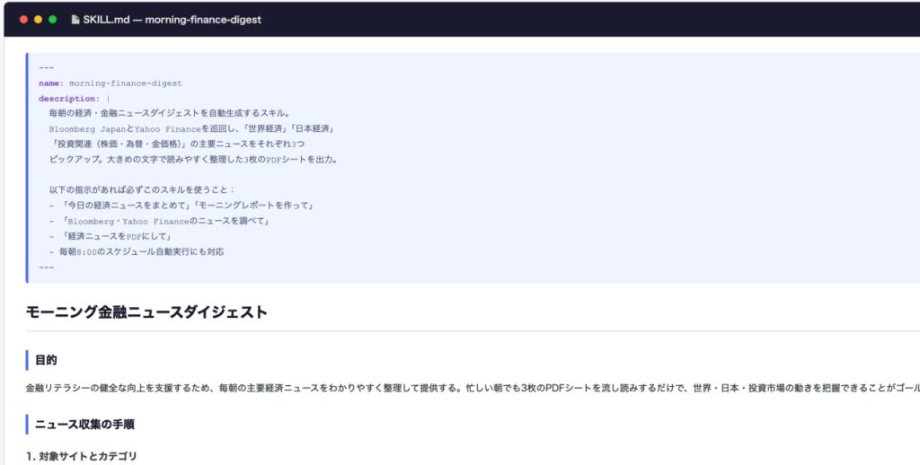Close the window with the red button
The image size is (920, 465).
(23, 20)
